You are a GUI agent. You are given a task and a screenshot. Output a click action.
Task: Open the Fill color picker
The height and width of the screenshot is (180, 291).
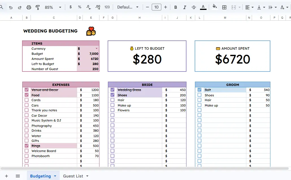[x=214, y=7]
